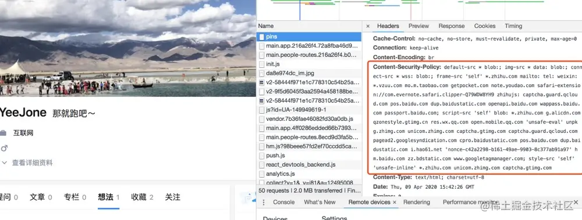Switch to the Preview tab
The height and width of the screenshot is (220, 582).
click(418, 26)
